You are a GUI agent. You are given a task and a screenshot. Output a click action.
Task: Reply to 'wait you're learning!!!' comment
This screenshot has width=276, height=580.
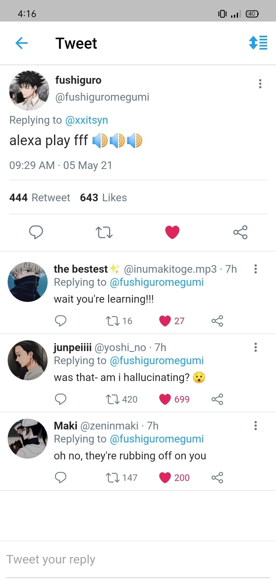coord(61,321)
